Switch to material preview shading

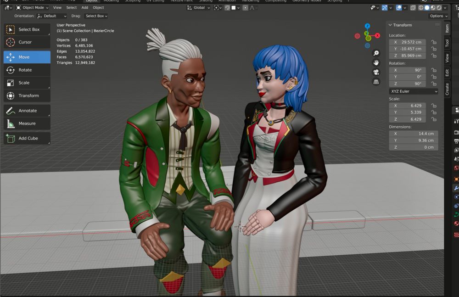pos(433,8)
